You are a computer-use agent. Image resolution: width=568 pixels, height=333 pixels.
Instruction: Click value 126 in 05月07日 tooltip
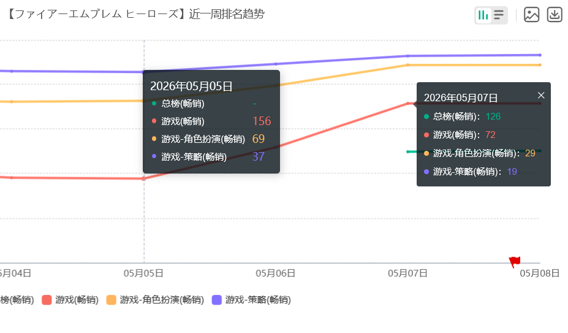pyautogui.click(x=493, y=117)
